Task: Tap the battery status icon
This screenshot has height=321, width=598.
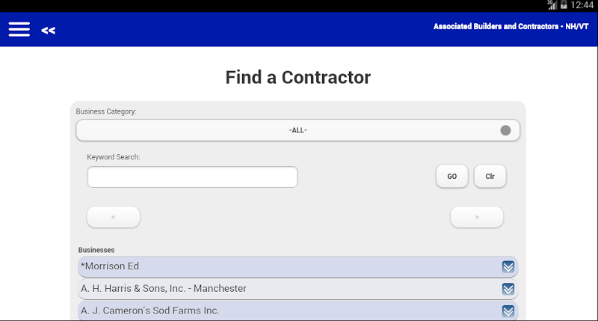Action: (564, 5)
